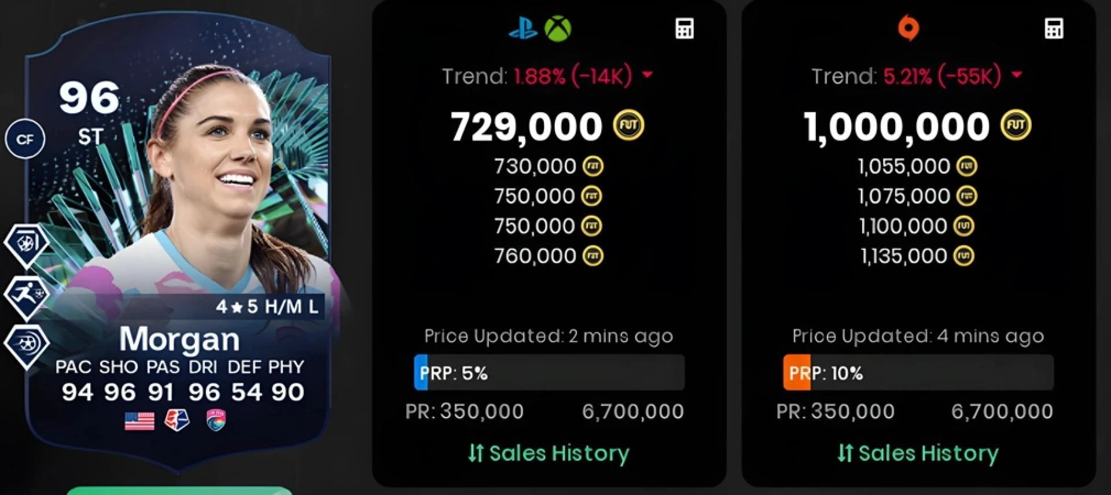Click the 729,000 console price

[x=527, y=127]
